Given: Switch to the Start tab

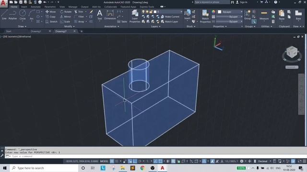Looking at the screenshot, I should coord(9,31).
